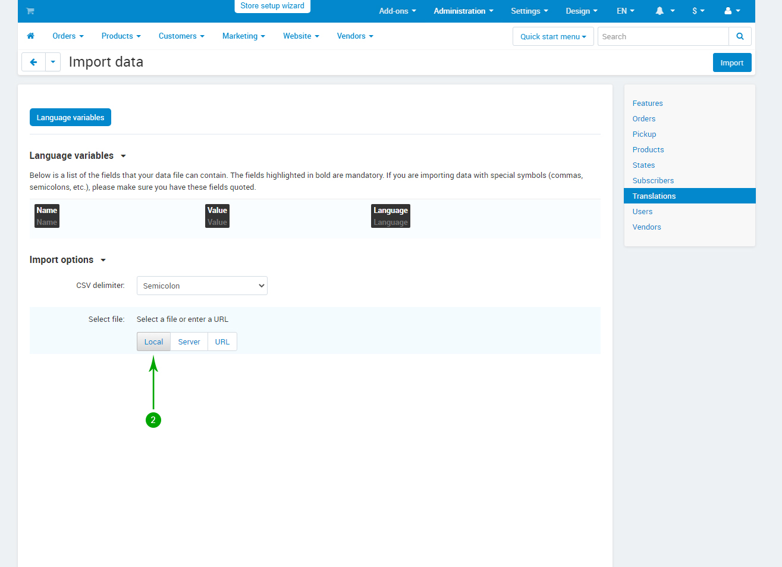The width and height of the screenshot is (782, 567).
Task: Open the user account icon menu
Action: point(732,11)
